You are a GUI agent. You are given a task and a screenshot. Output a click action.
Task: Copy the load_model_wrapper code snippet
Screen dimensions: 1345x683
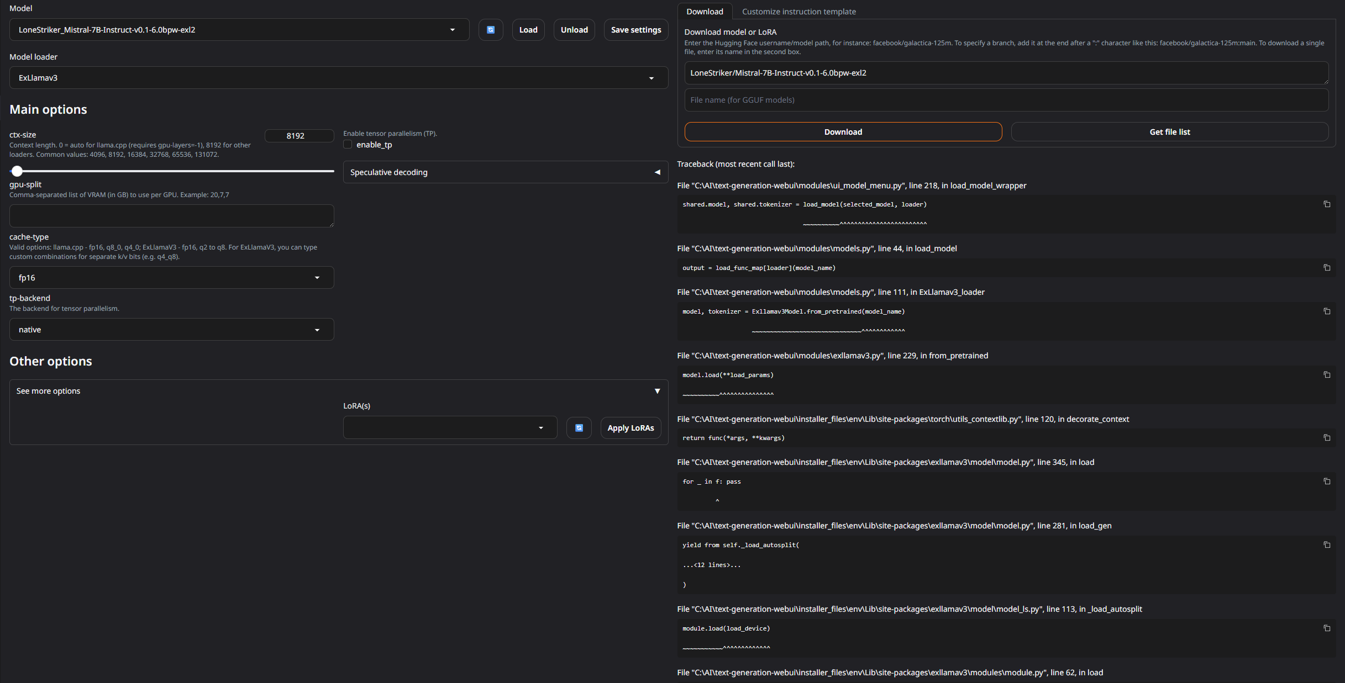coord(1327,204)
